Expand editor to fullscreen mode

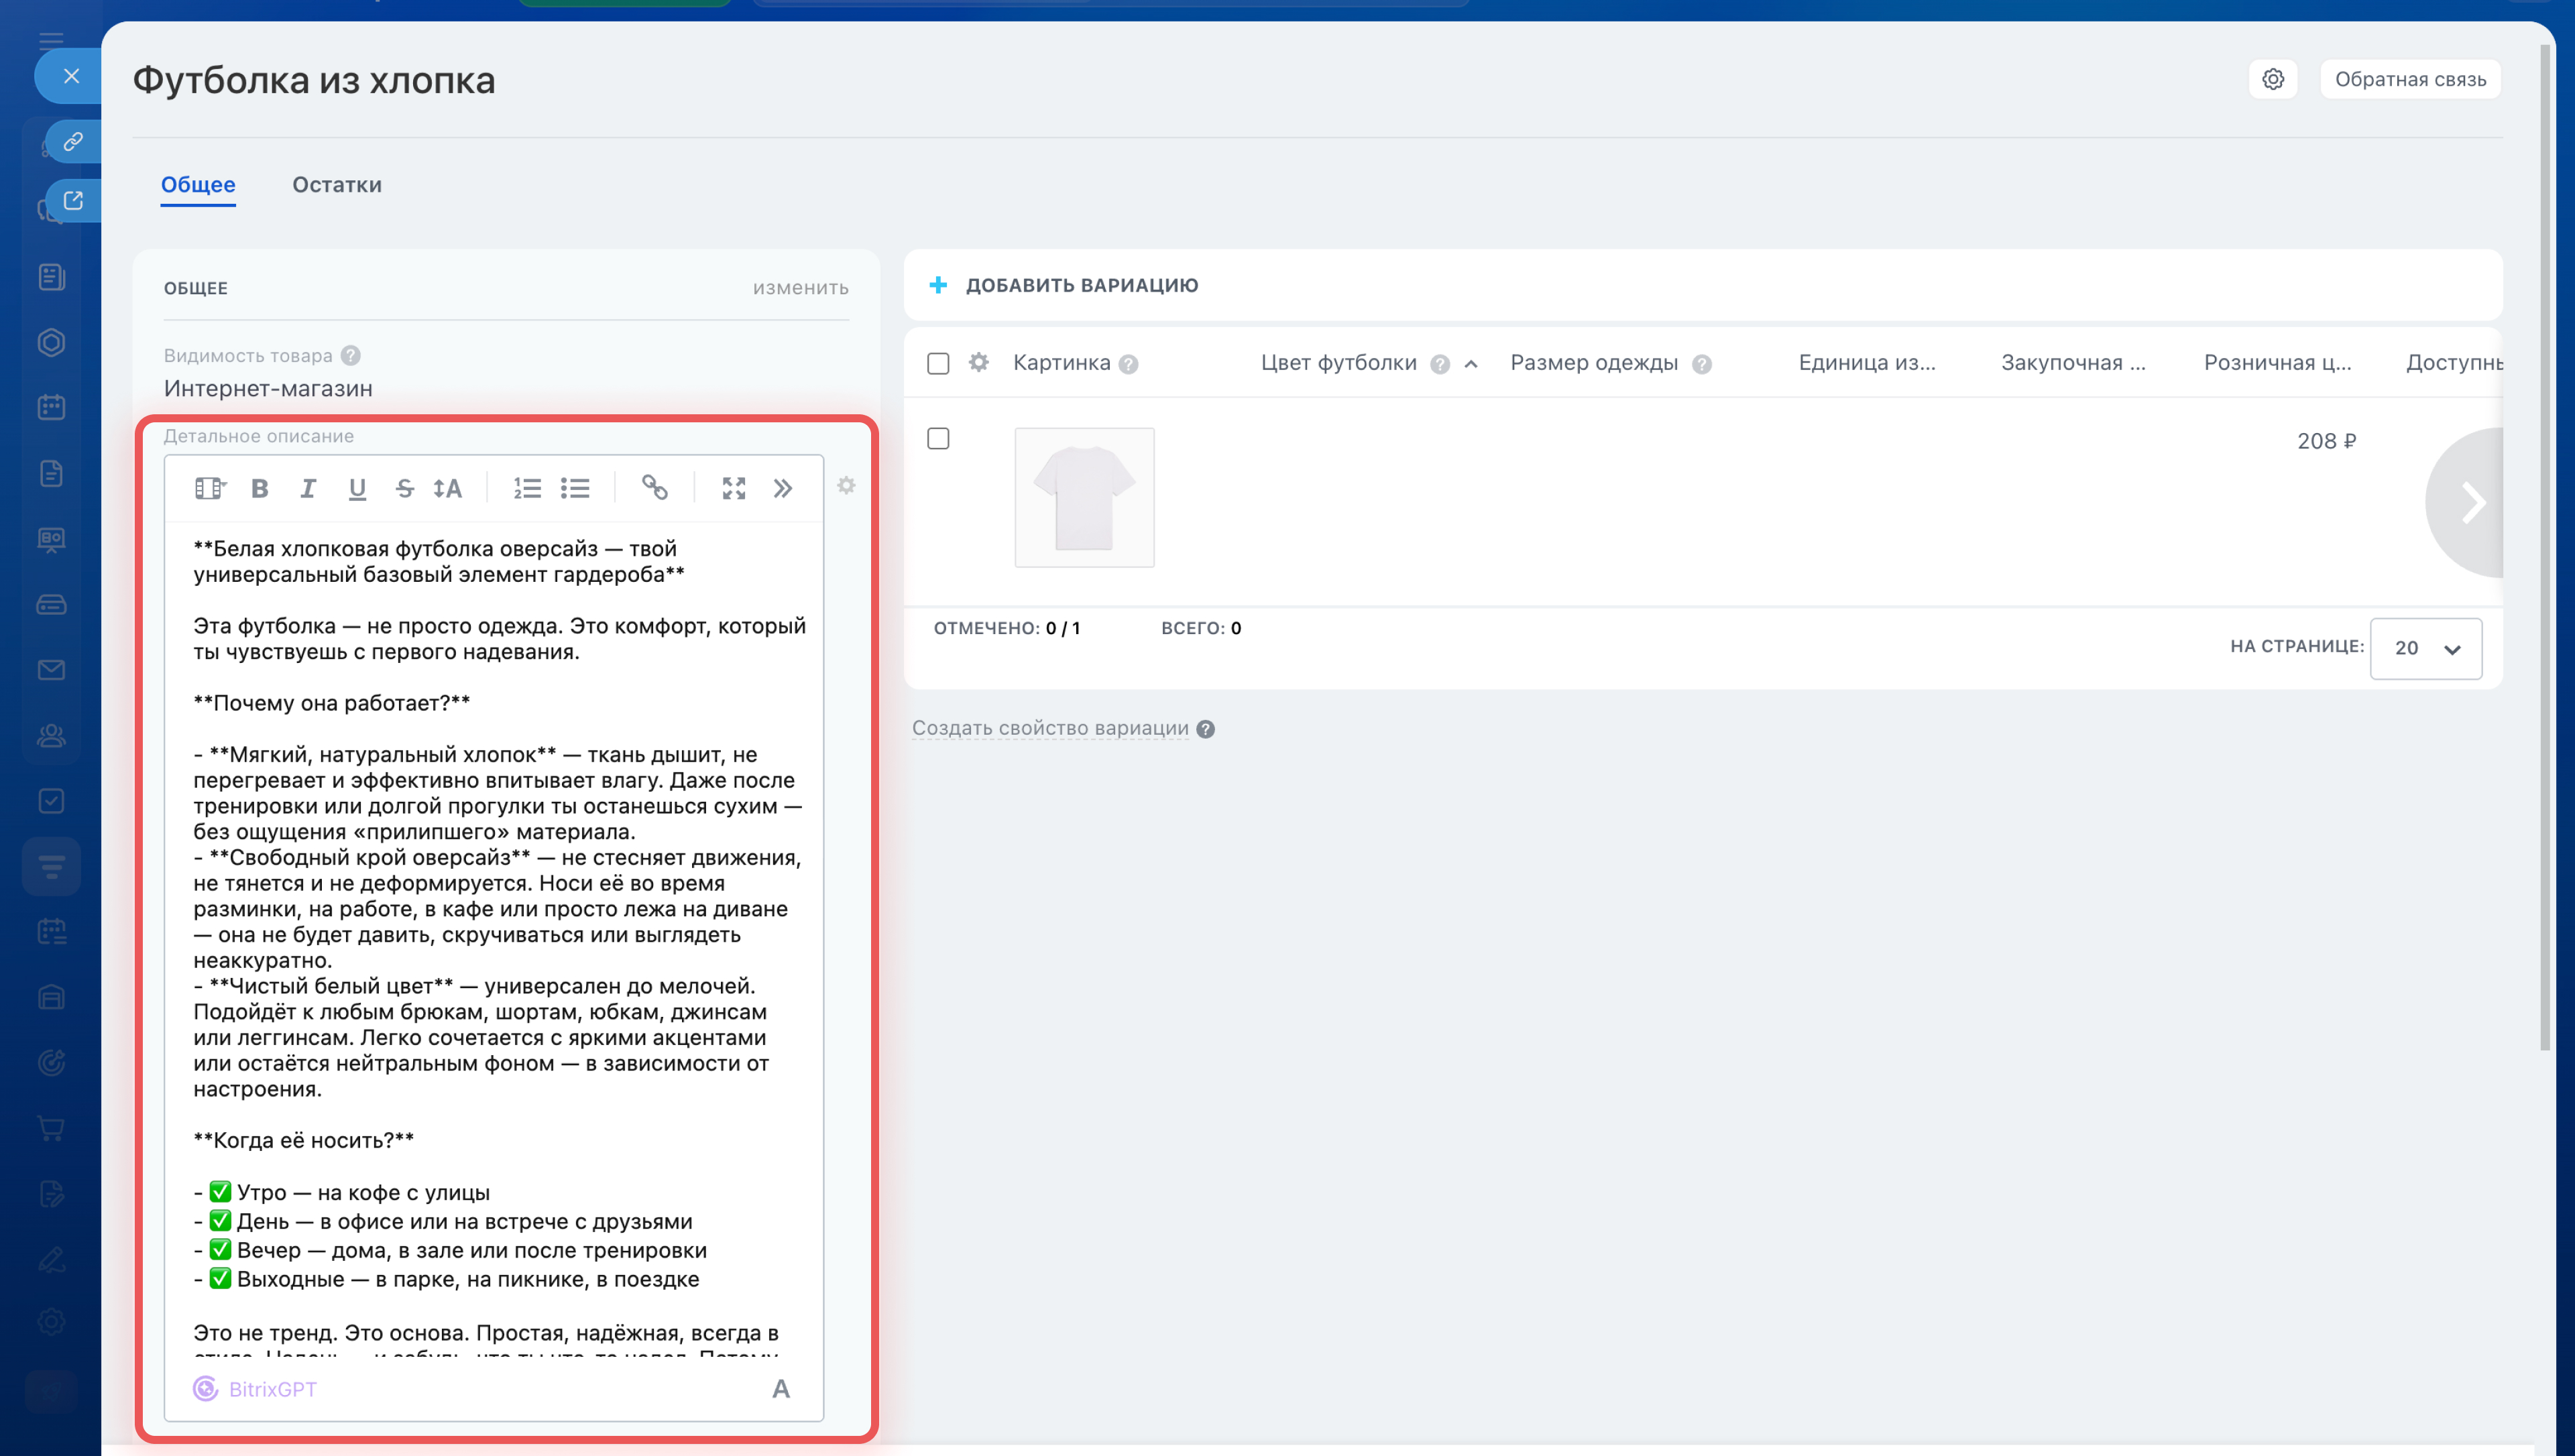pos(734,488)
